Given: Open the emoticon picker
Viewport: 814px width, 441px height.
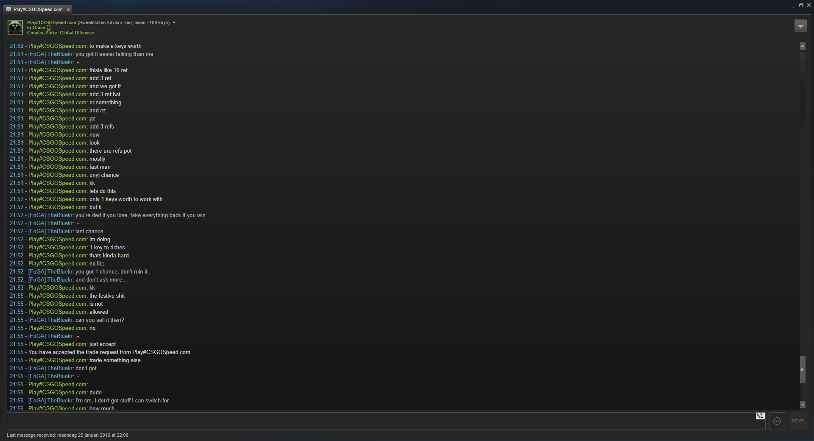Looking at the screenshot, I should coord(777,421).
